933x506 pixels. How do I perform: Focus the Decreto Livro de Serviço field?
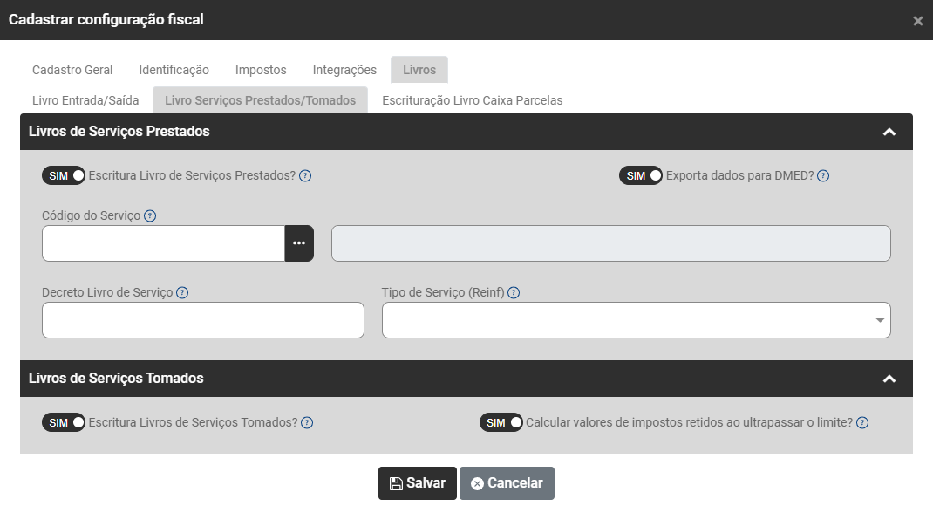202,320
